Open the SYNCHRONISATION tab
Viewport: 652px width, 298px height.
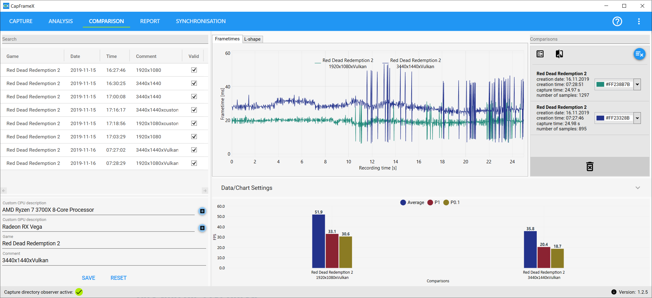tap(201, 21)
